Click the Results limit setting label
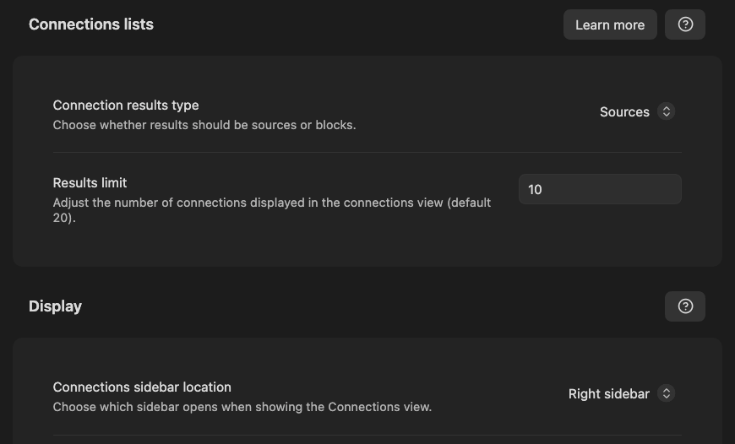735x444 pixels. click(90, 182)
